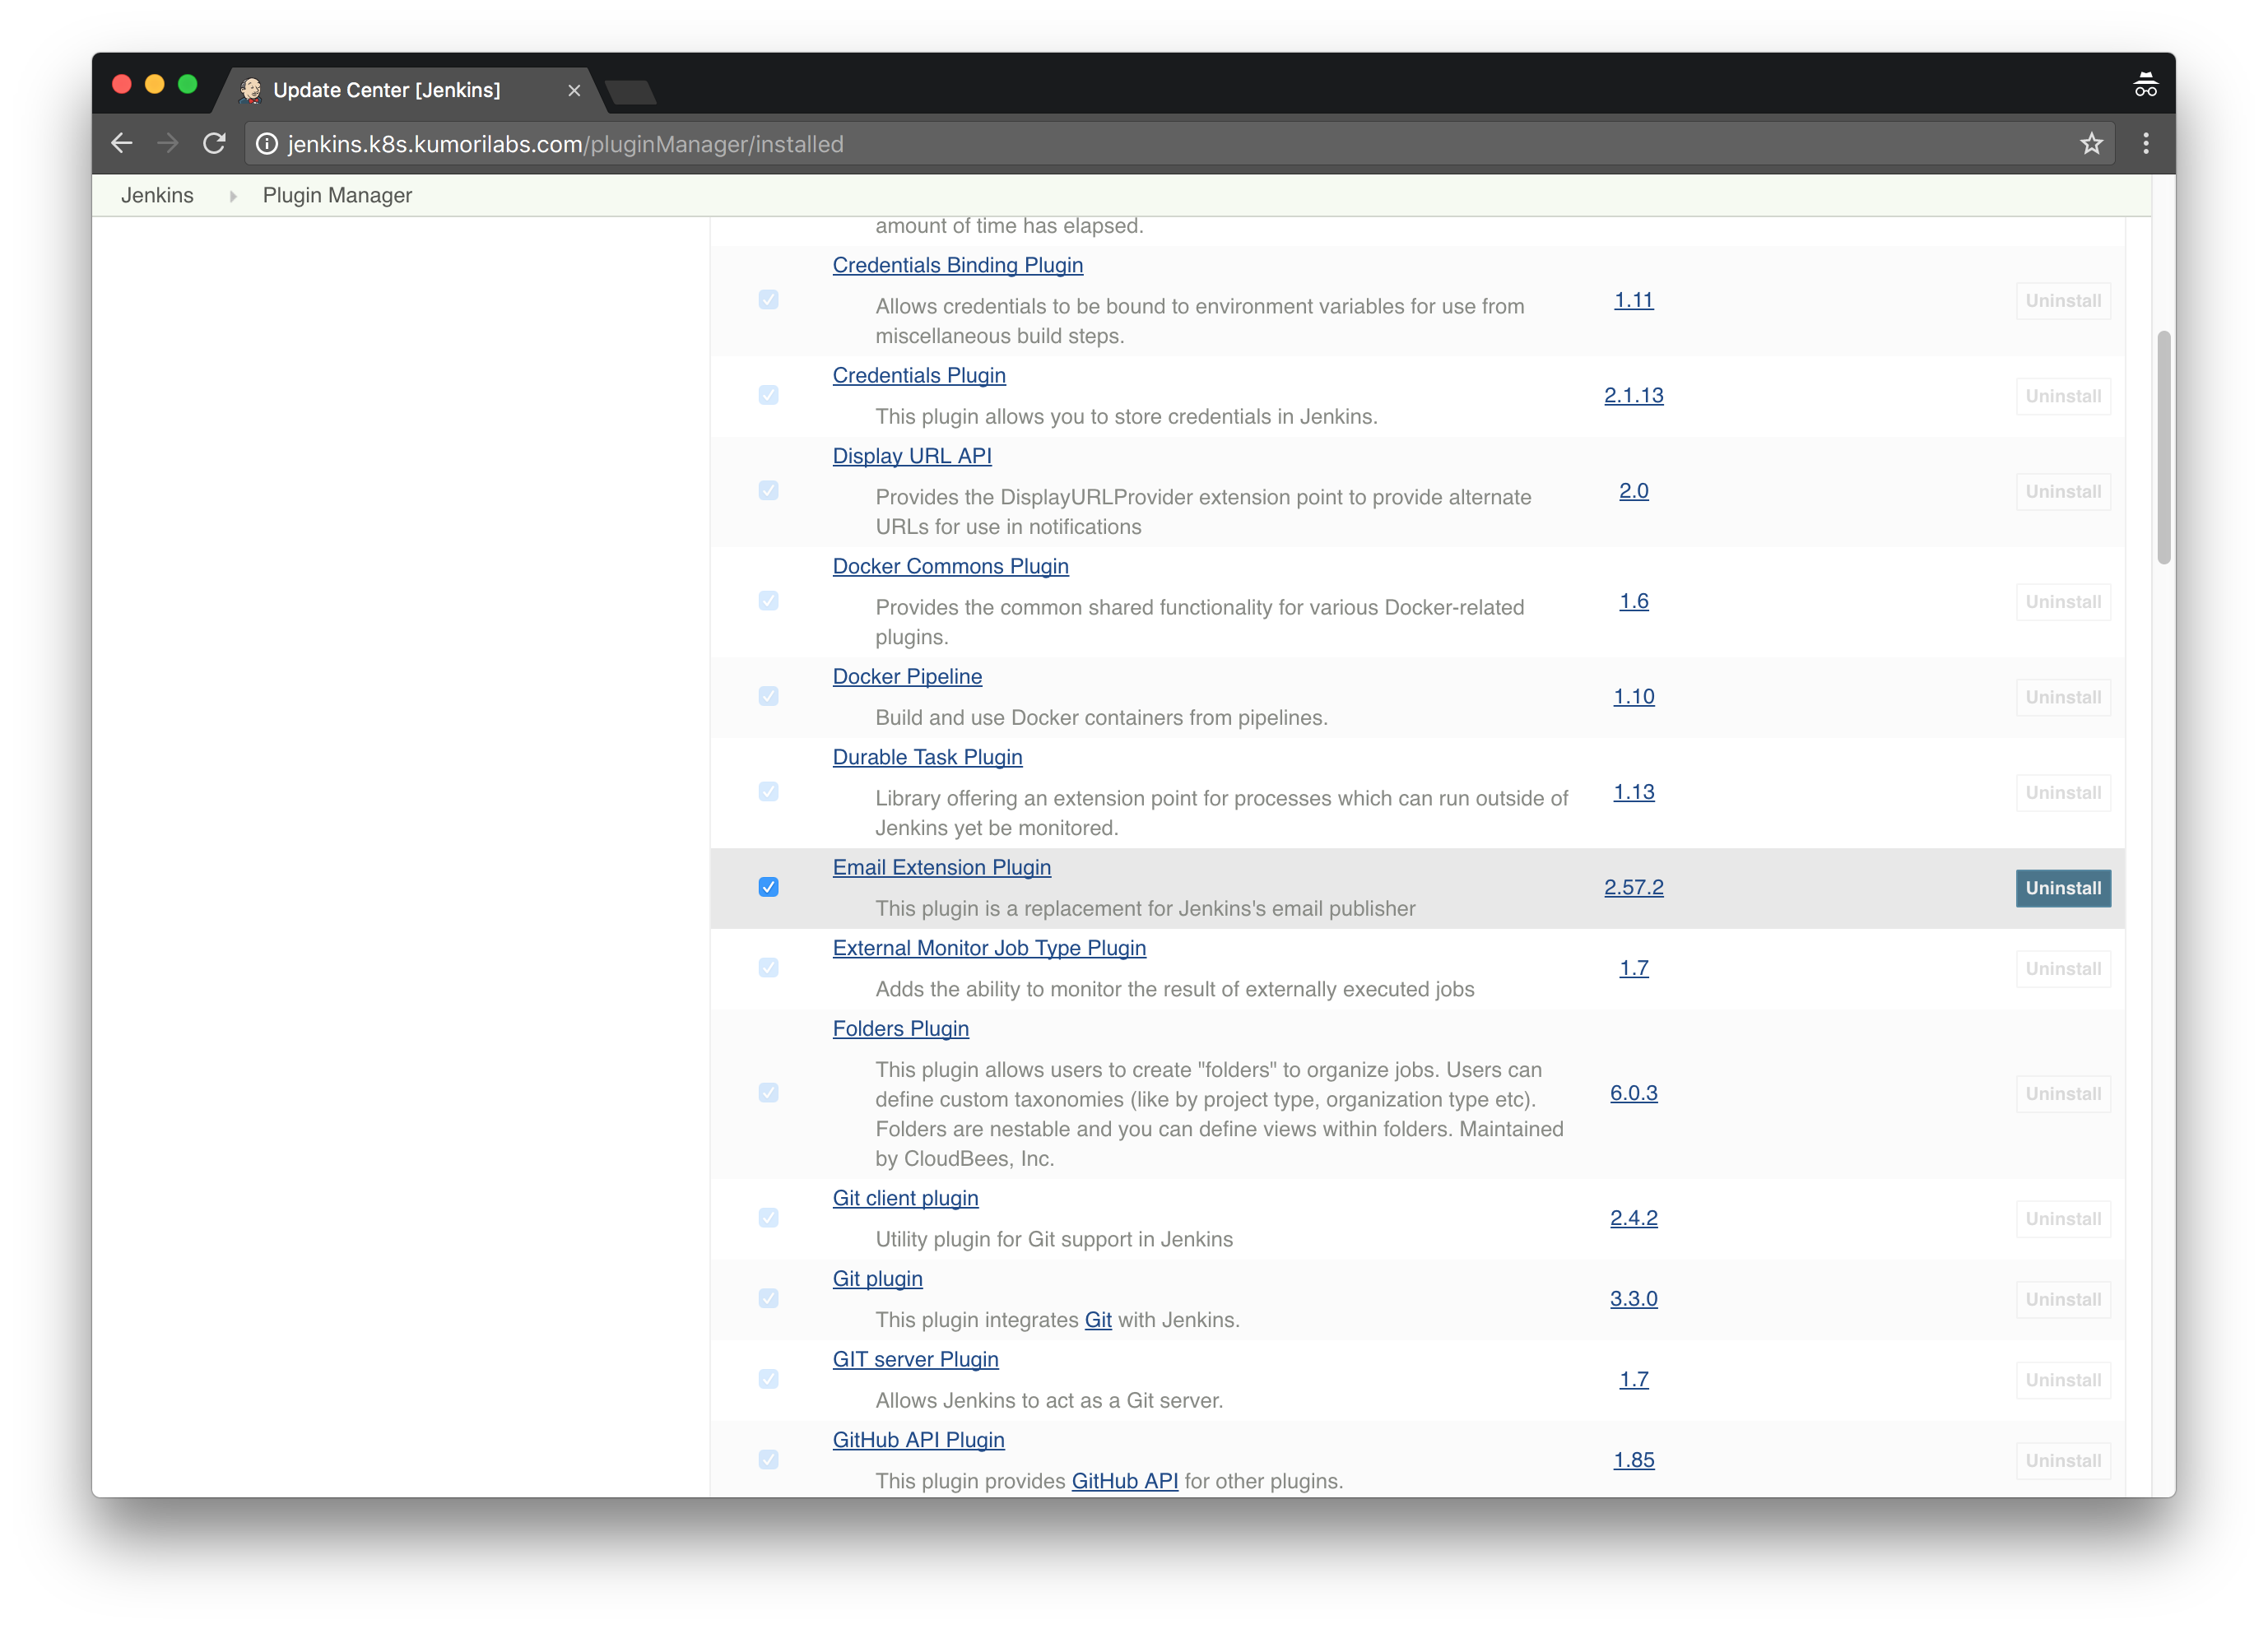Screen dimensions: 2268x1629
Task: Go back with the browser back arrow
Action: 121,143
